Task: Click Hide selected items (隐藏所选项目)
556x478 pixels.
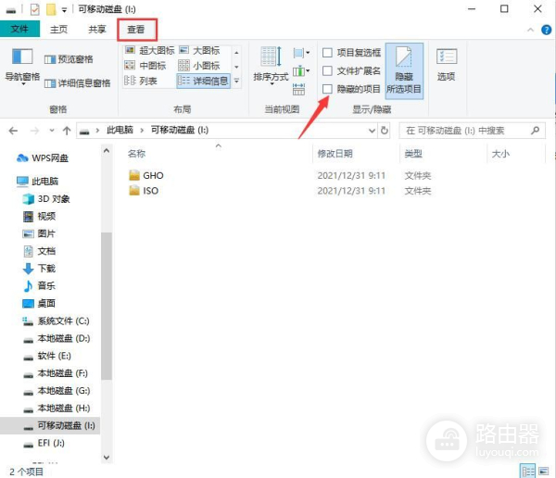Action: tap(404, 70)
